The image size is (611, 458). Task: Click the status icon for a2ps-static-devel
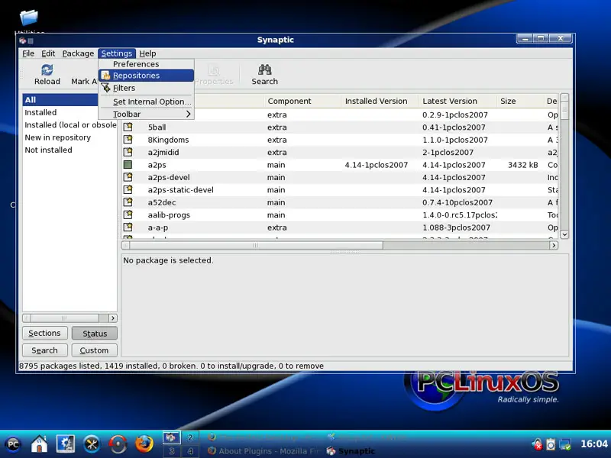[128, 189]
